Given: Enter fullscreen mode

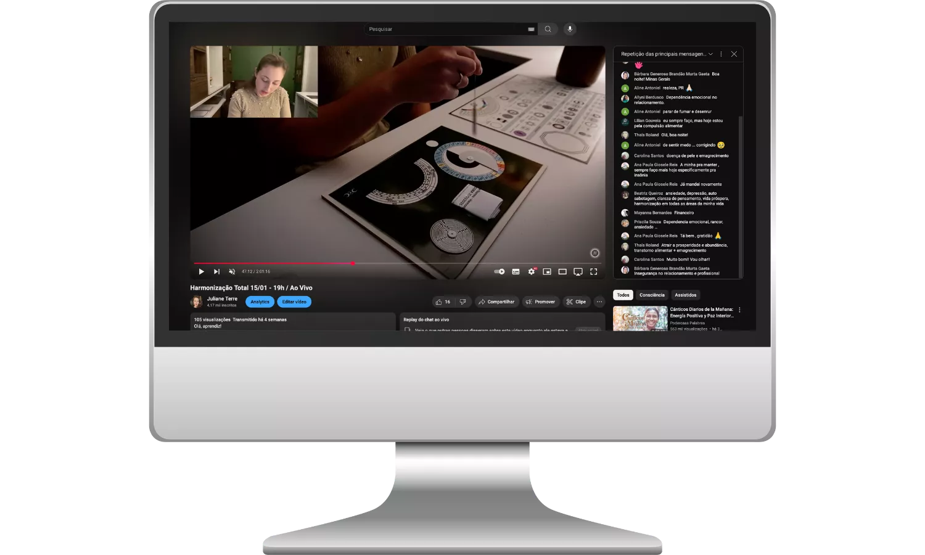Looking at the screenshot, I should pyautogui.click(x=594, y=271).
